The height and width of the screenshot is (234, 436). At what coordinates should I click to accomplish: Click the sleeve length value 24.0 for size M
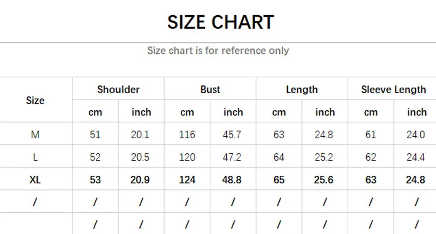pos(416,134)
